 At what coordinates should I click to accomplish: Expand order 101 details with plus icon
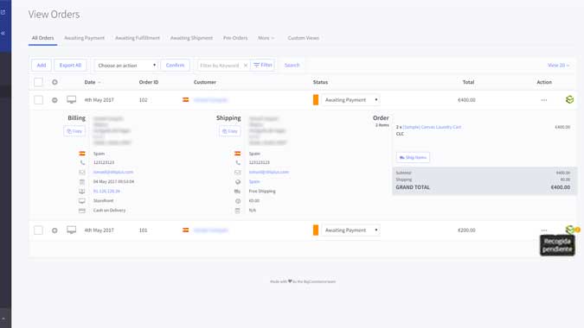point(55,230)
